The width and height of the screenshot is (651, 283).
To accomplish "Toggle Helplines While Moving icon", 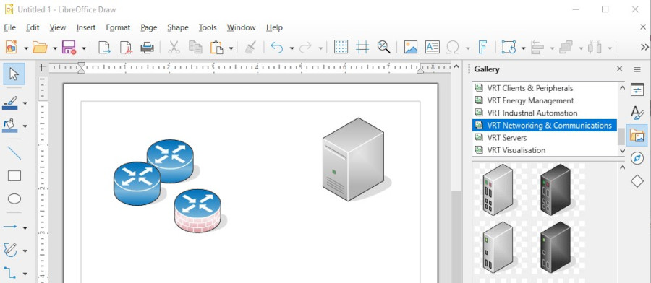I will pos(362,47).
